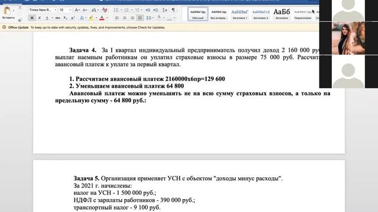This screenshot has width=378, height=212.
Task: Toggle subscript X₂ formatting
Action: [x=65, y=18]
